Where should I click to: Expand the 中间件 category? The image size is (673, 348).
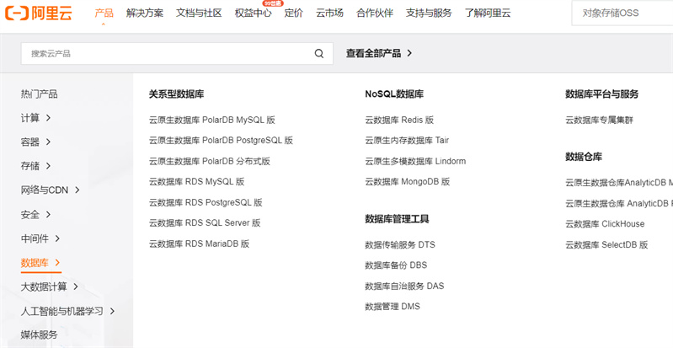40,238
